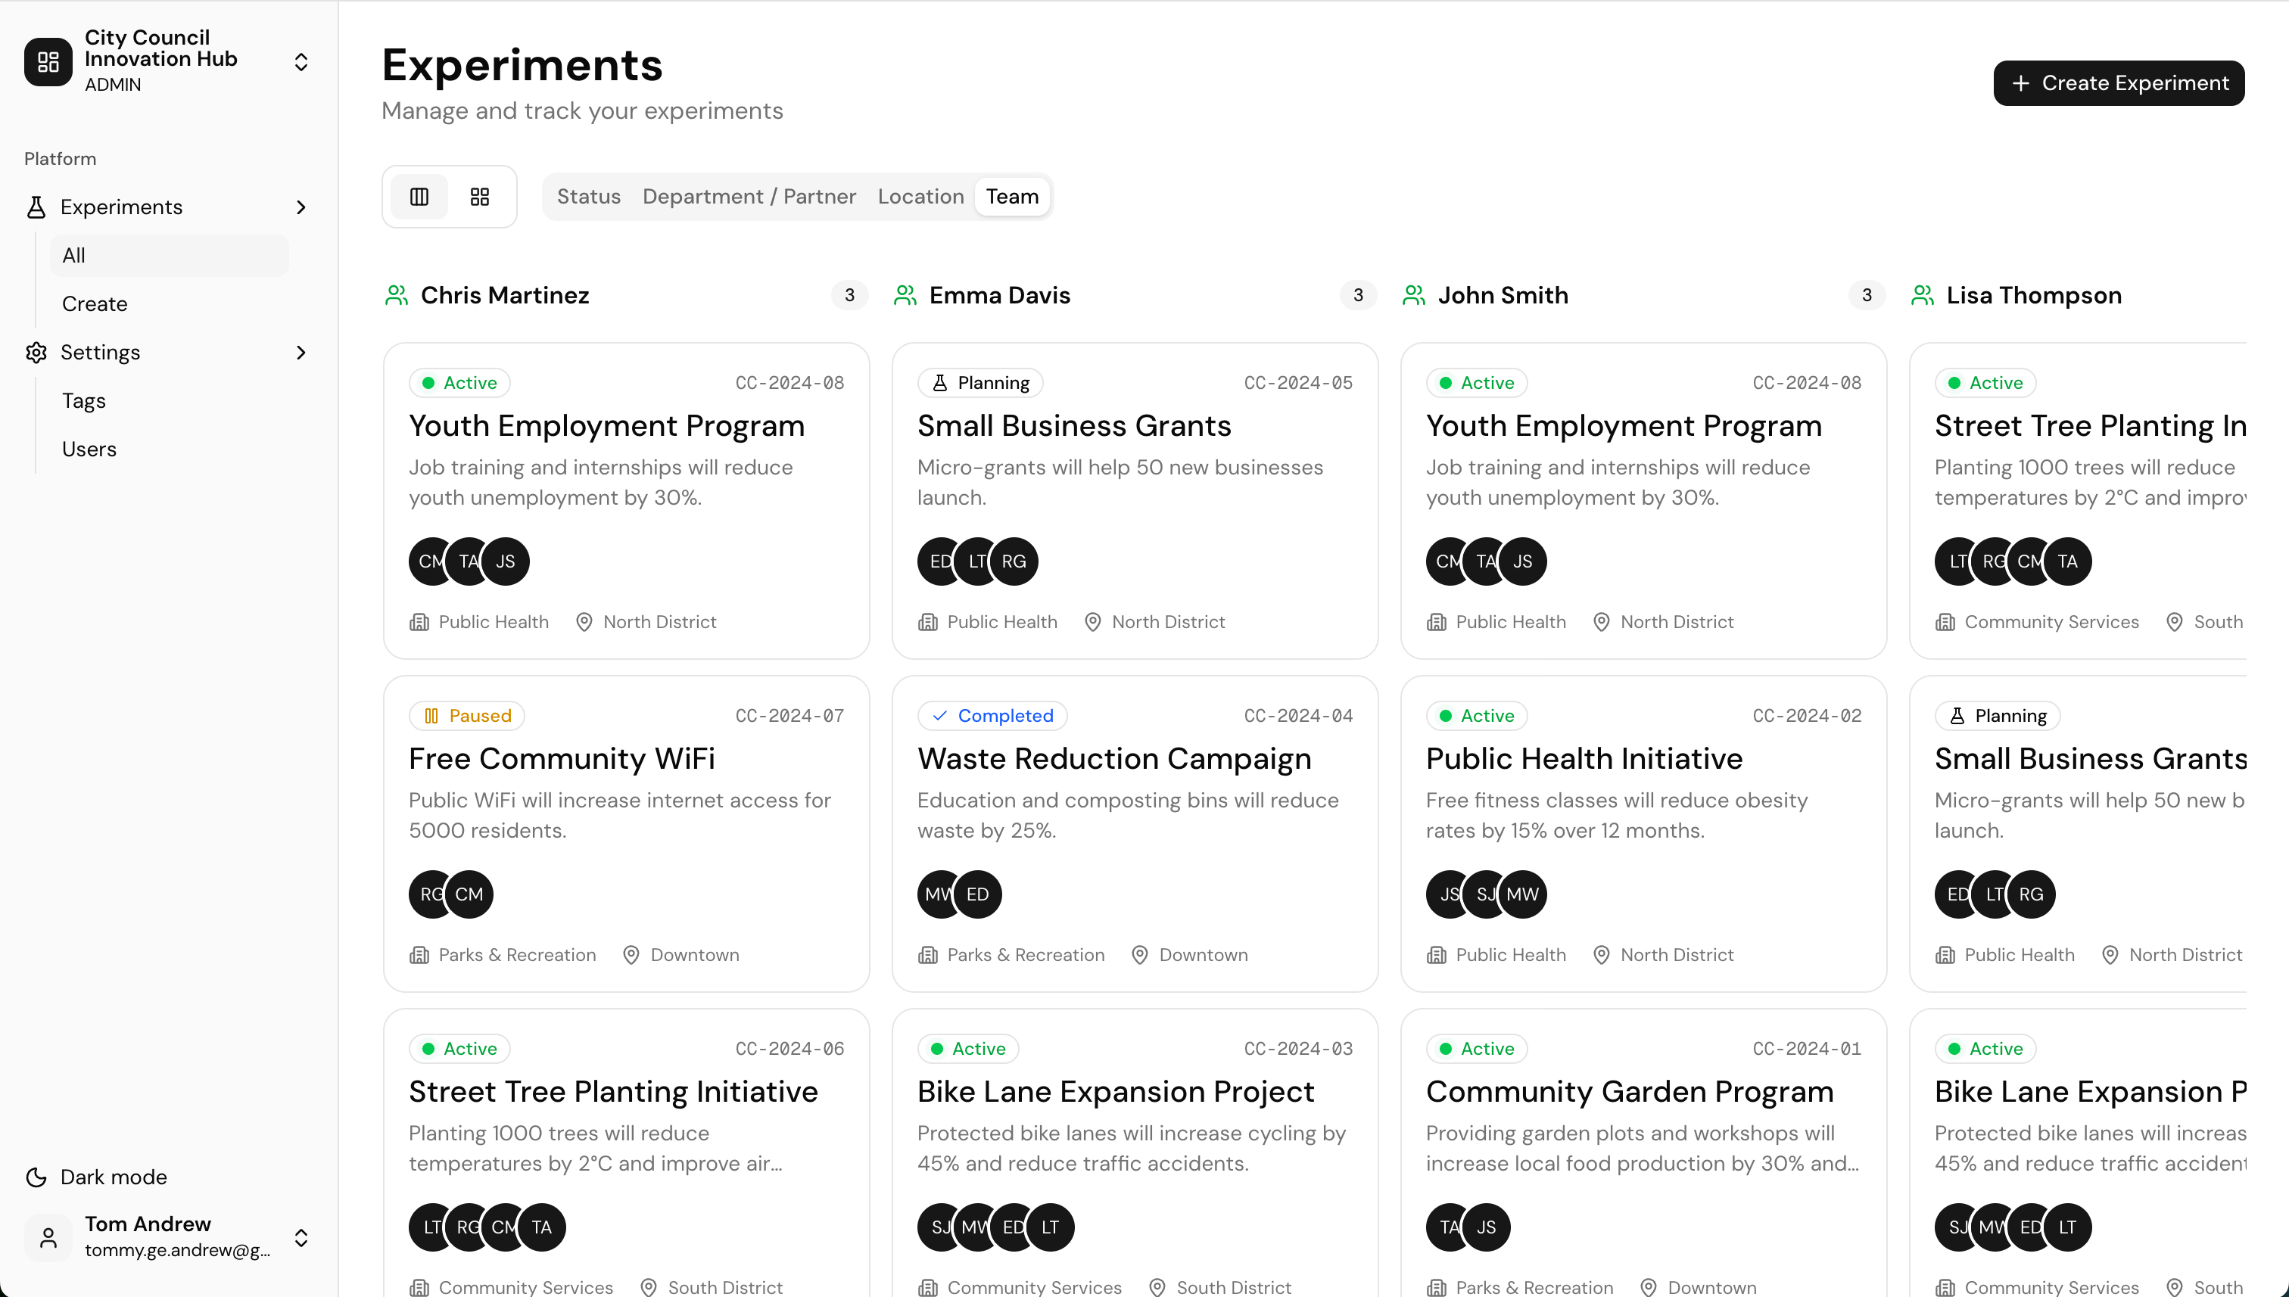Click the location pin on Free Community WiFi card
The image size is (2289, 1297).
point(631,954)
